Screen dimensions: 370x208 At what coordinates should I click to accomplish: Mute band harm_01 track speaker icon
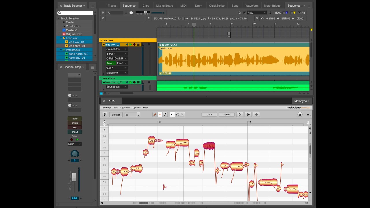127,82
